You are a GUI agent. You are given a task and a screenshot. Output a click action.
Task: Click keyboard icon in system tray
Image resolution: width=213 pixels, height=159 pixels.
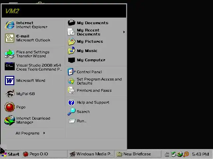(x=167, y=154)
